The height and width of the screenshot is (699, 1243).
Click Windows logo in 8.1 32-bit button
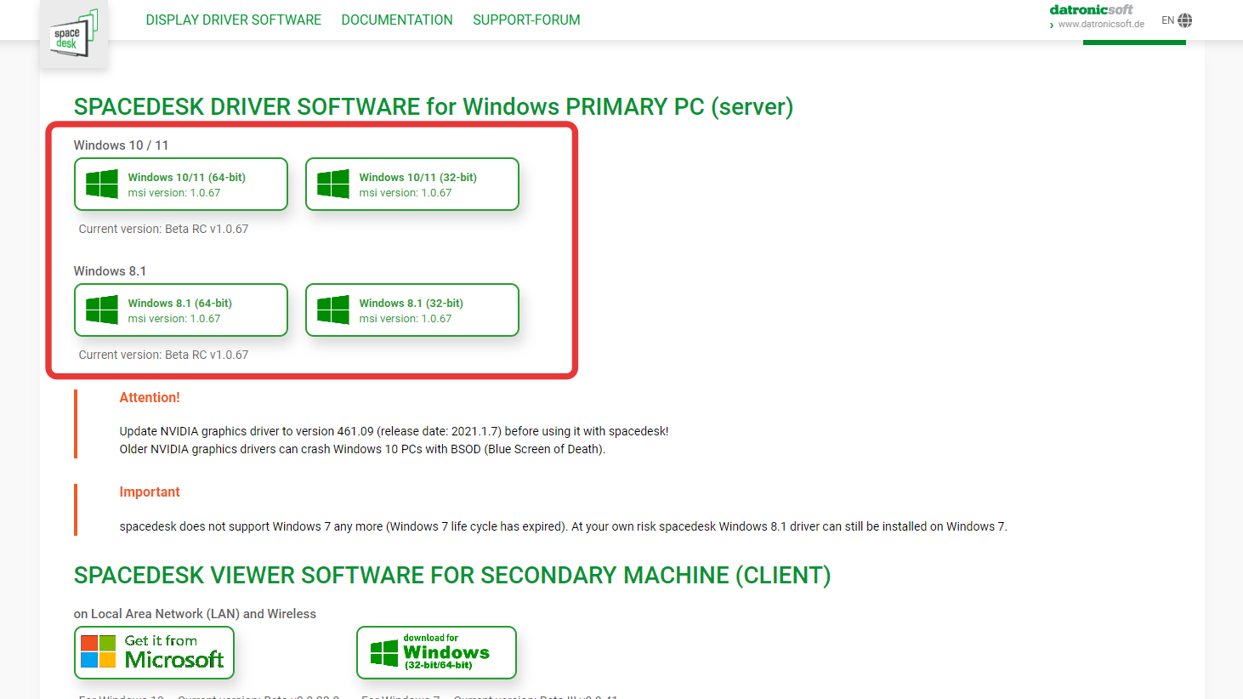coord(333,310)
